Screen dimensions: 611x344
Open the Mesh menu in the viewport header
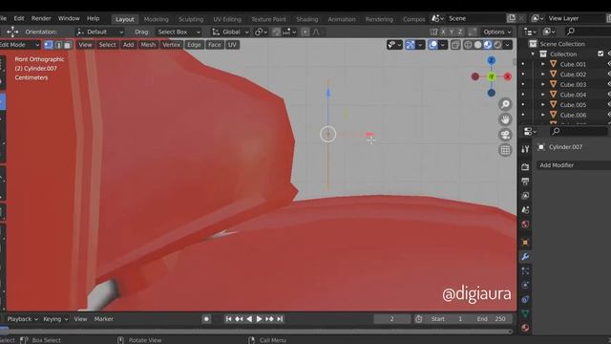[x=148, y=45]
